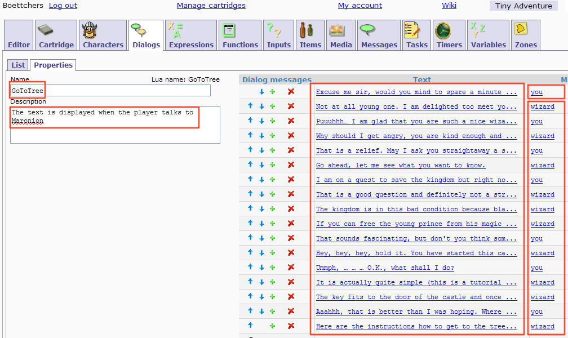Click the Name input field containing GoToTree
The height and width of the screenshot is (338, 568).
(110, 91)
